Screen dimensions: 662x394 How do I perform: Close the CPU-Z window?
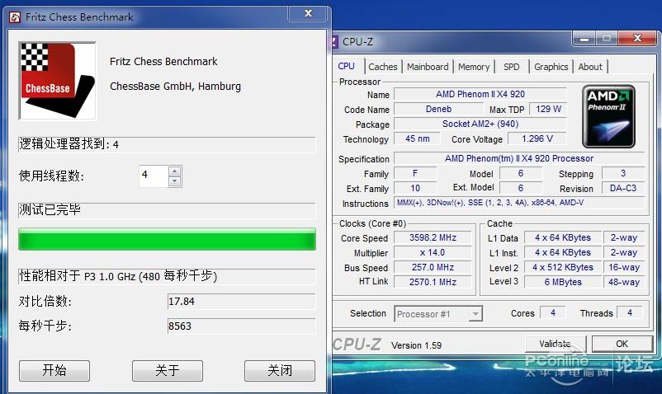click(x=637, y=39)
